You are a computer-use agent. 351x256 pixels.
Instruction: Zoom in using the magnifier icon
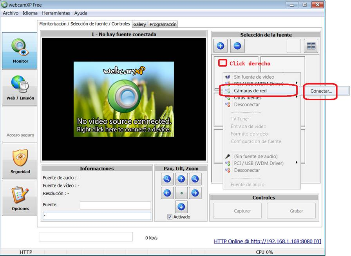(x=195, y=179)
